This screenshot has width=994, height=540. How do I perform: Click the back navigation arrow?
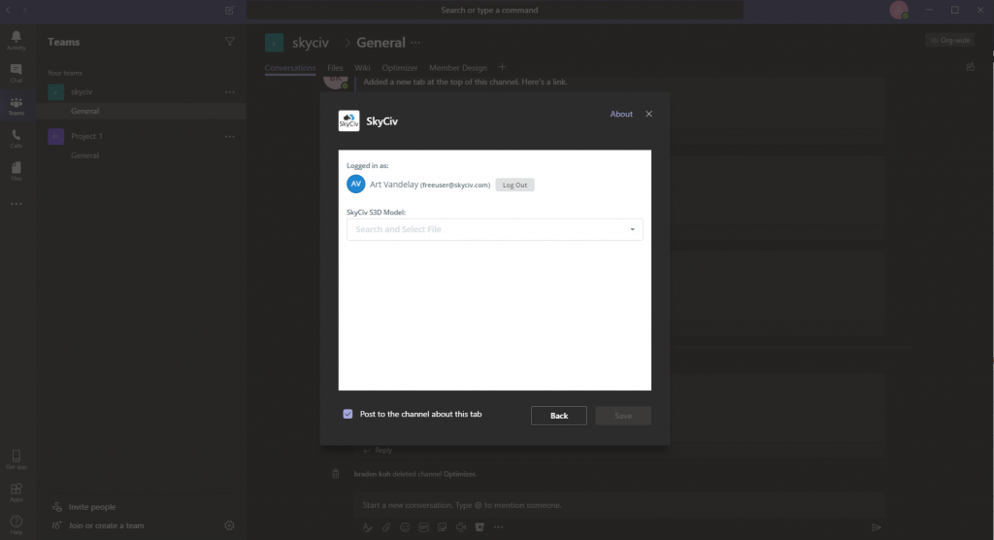click(8, 10)
